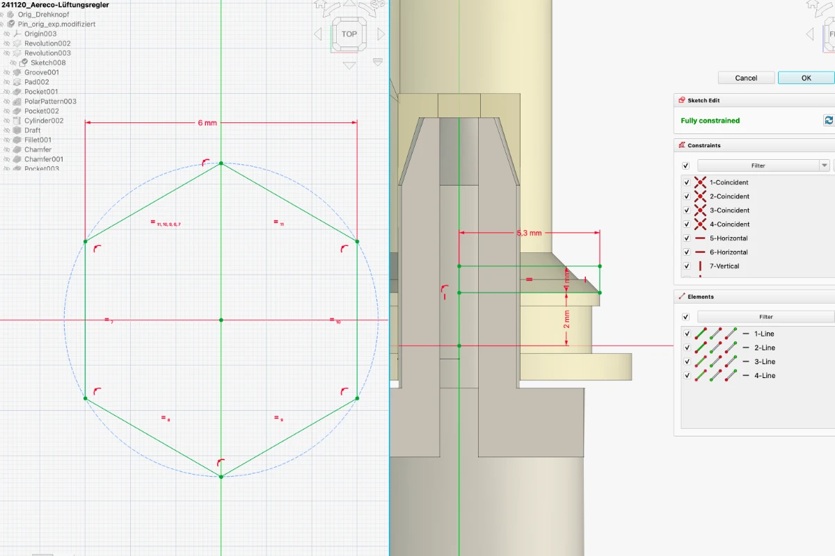Rotate view with cube's up arrow above TOP

click(x=349, y=3)
